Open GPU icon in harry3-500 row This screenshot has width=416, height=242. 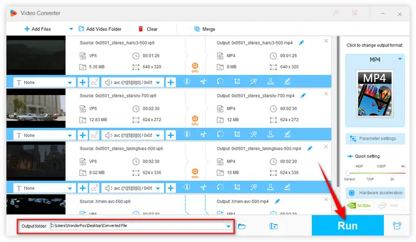[195, 67]
